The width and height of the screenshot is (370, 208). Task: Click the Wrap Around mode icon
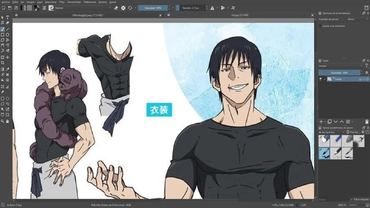[233, 8]
